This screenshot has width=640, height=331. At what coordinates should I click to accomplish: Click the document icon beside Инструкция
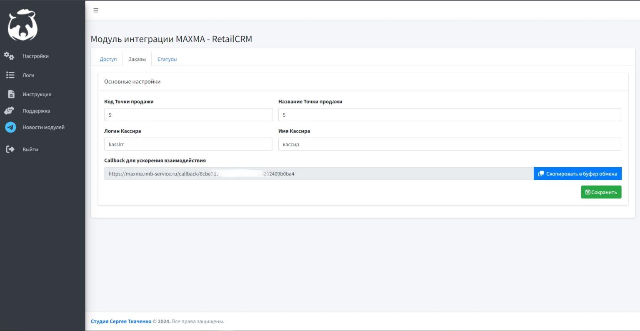coord(11,94)
